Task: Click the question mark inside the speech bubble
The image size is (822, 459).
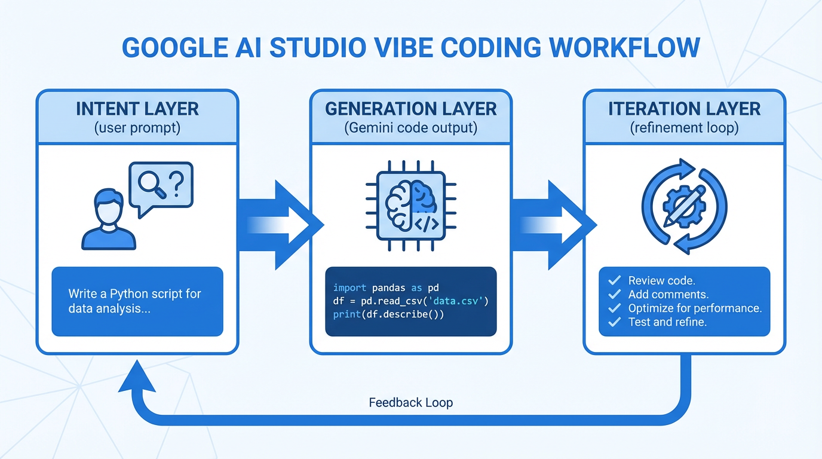Action: click(177, 182)
